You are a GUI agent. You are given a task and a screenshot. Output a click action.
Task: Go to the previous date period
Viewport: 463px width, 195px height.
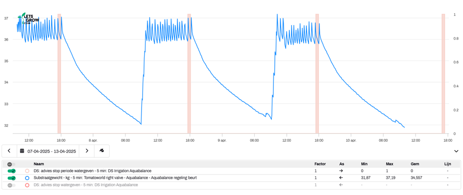click(x=9, y=151)
